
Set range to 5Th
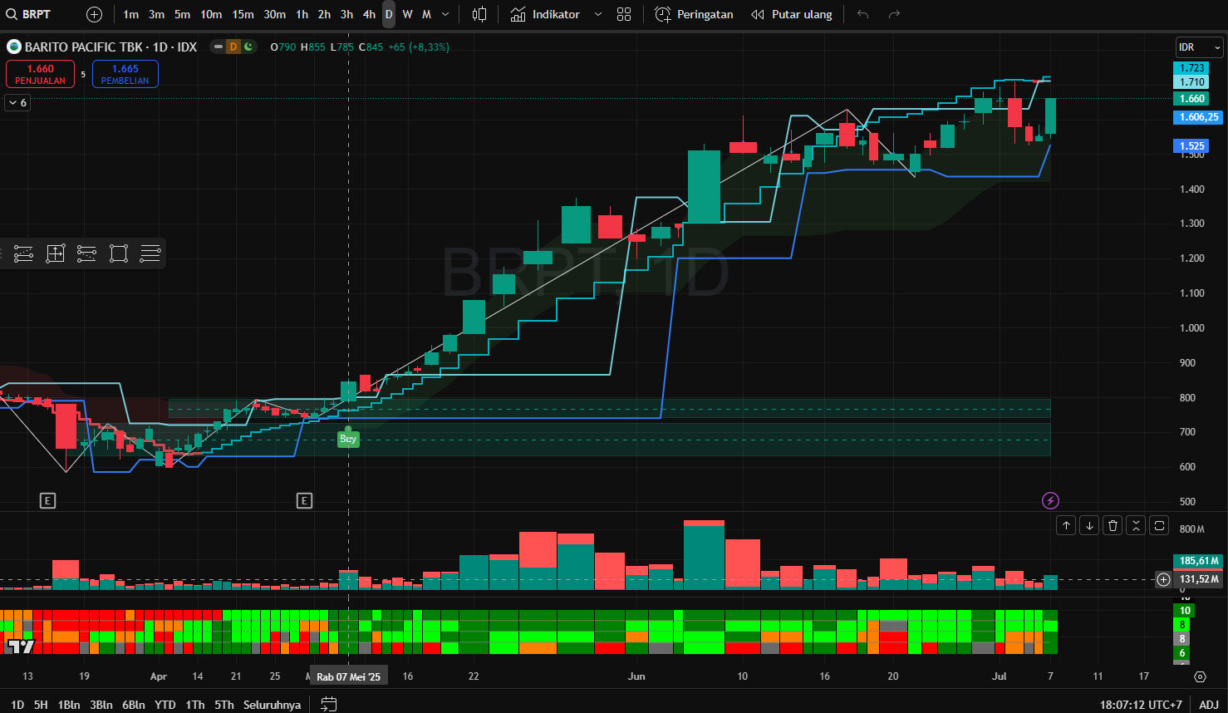pos(224,705)
